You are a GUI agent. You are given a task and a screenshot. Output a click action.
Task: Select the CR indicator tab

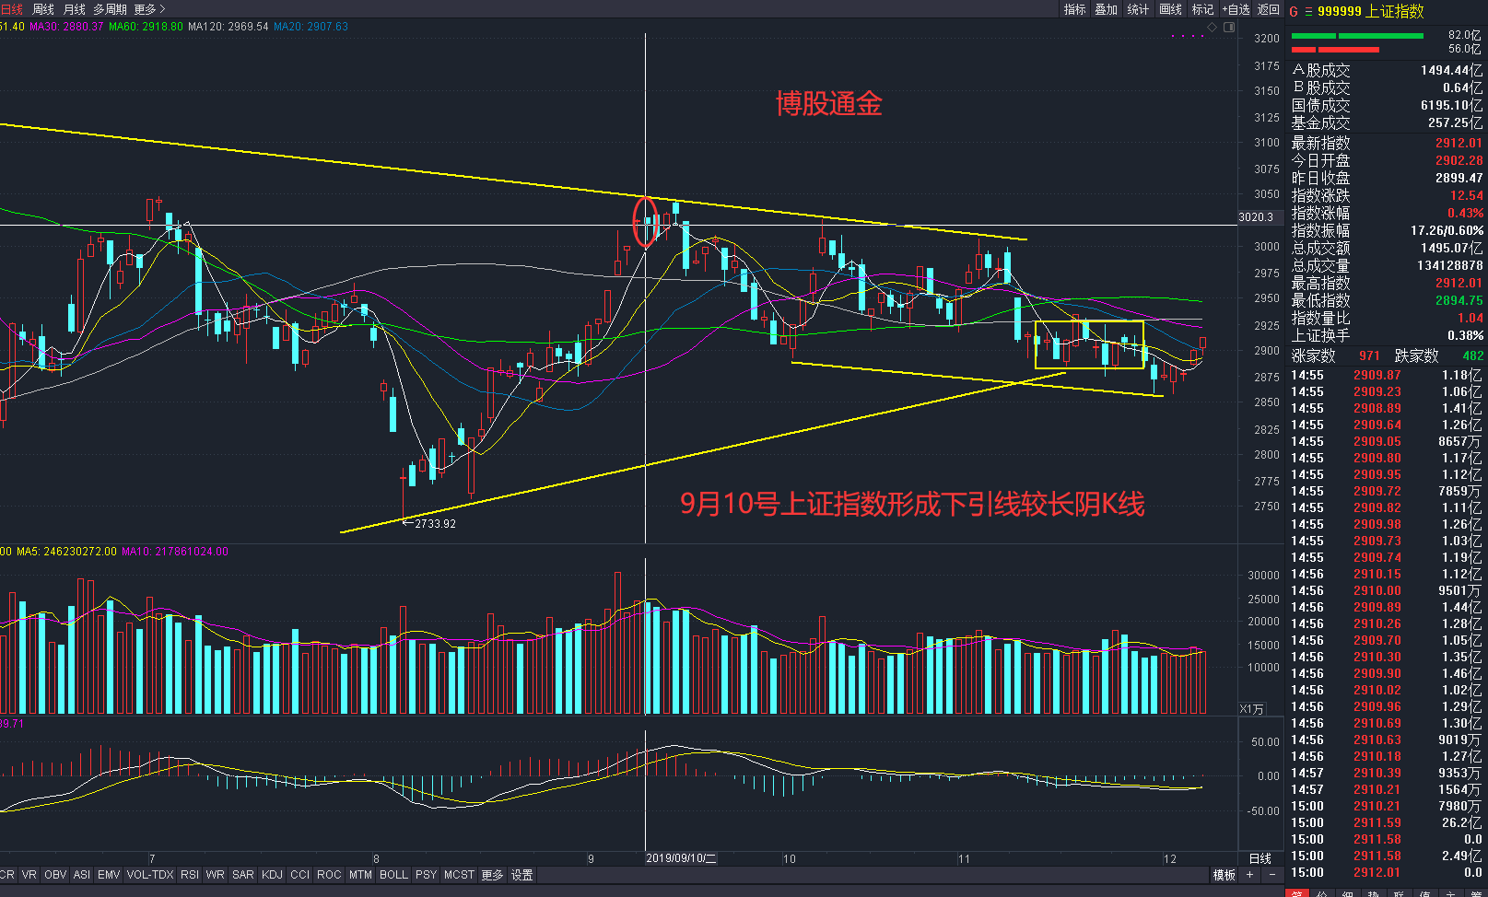(x=7, y=875)
